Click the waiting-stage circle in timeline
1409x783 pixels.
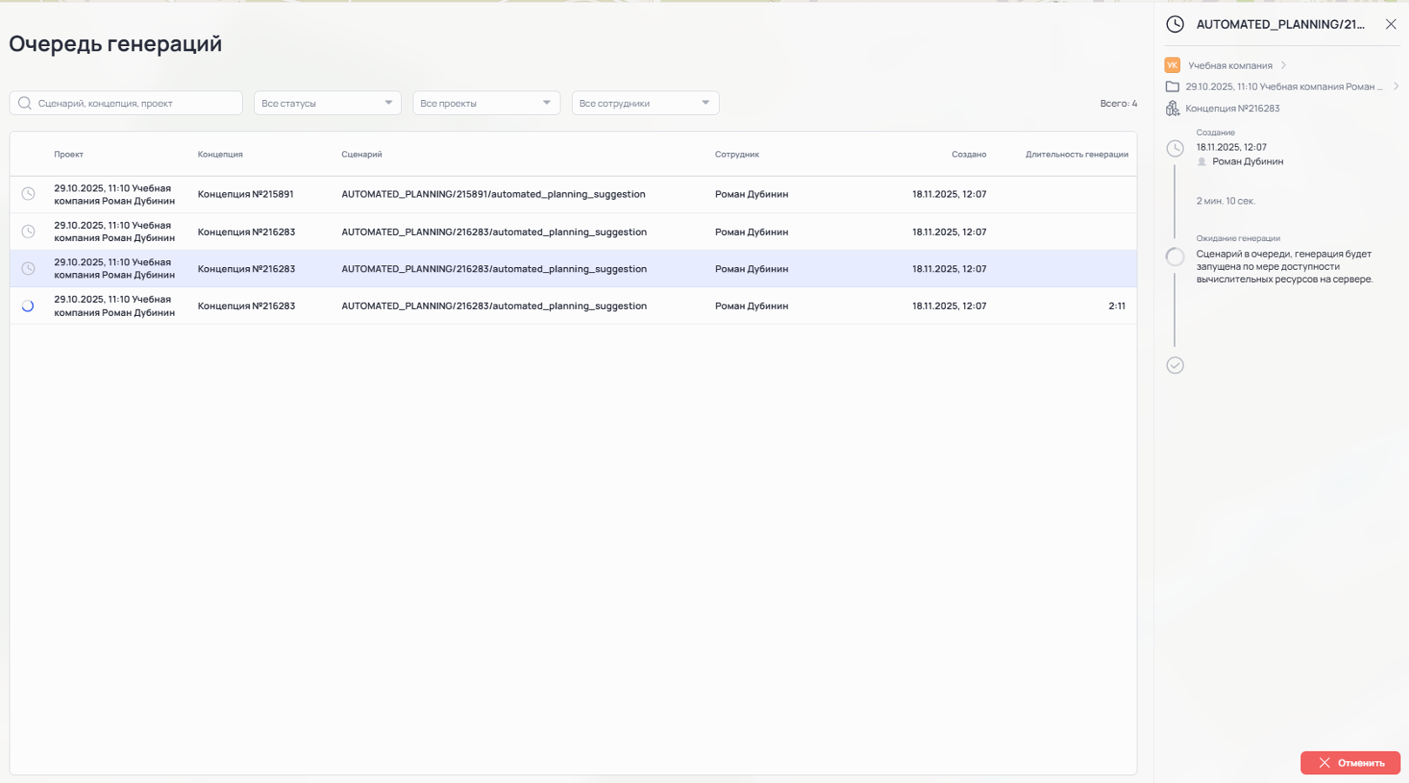(x=1175, y=257)
